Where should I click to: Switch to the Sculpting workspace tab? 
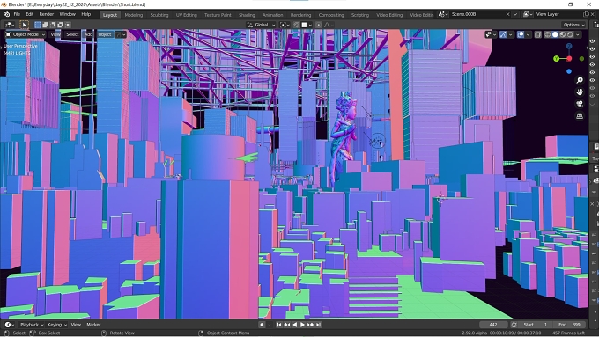[x=159, y=15]
